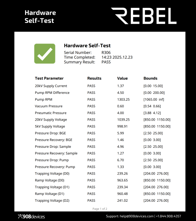Click the Test Parameter column header

pyautogui.click(x=49, y=78)
